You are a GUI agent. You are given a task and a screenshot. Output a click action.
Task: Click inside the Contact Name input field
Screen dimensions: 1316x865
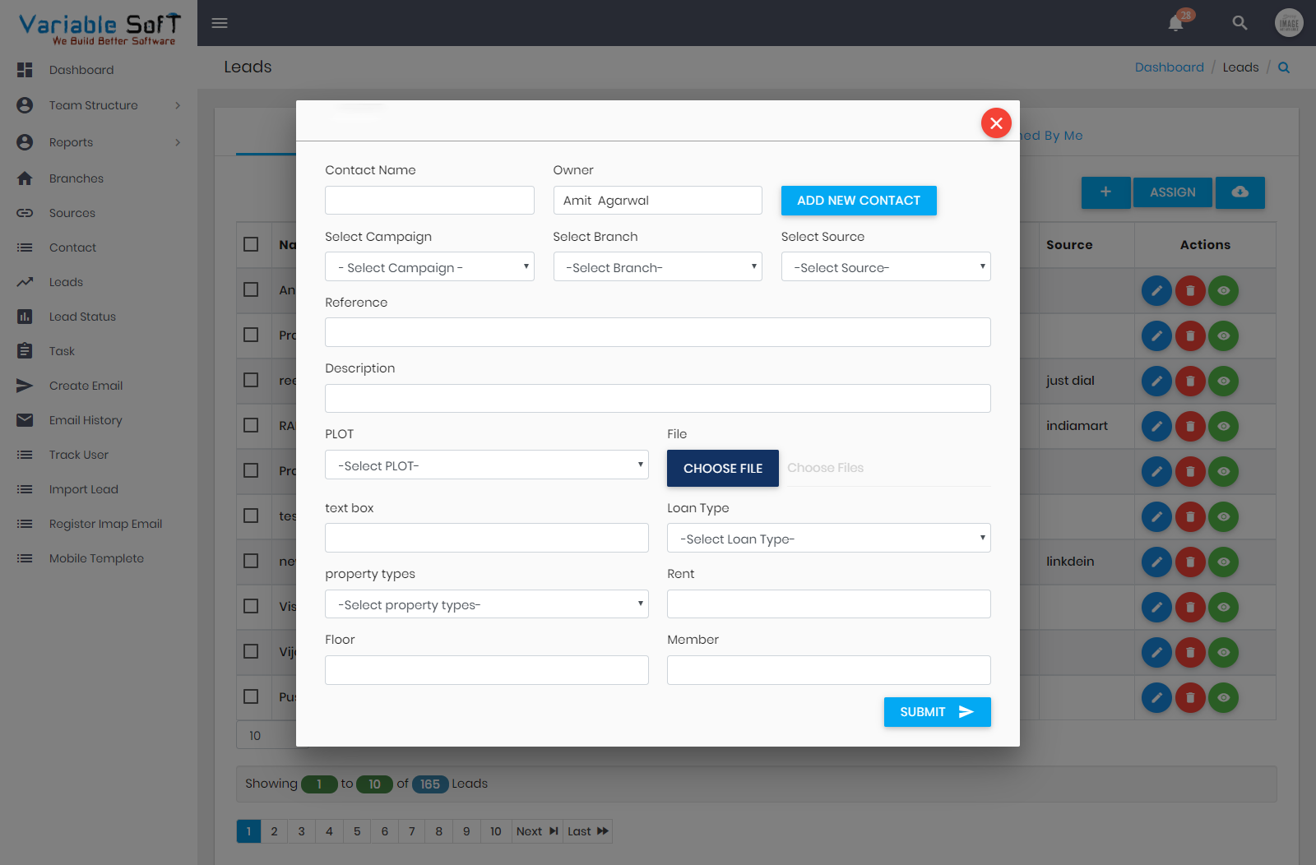(429, 200)
